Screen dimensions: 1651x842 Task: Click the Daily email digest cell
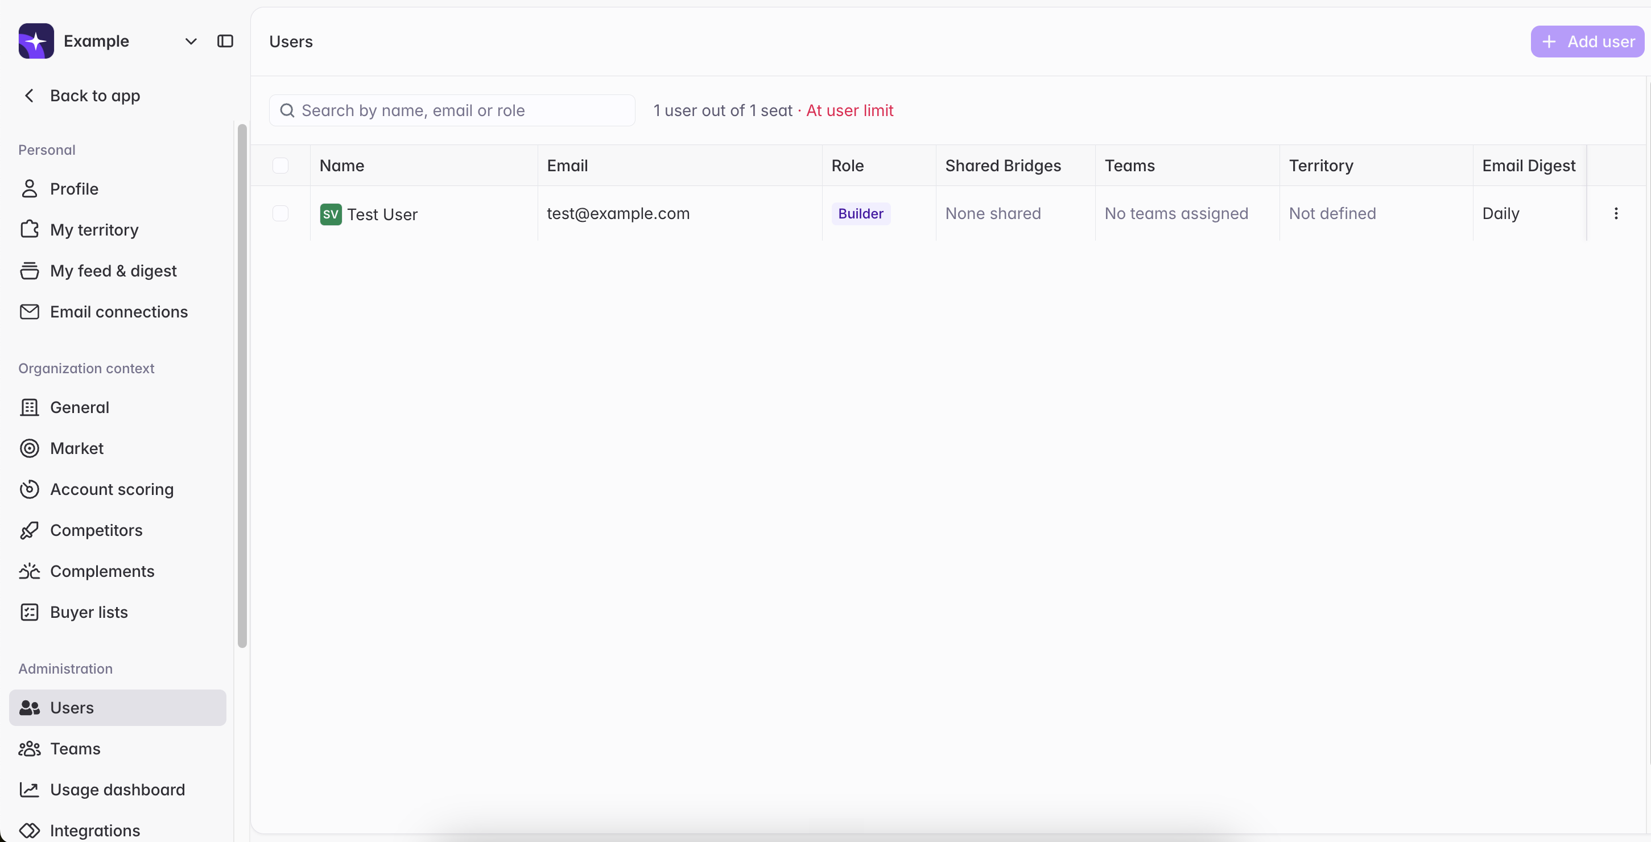pos(1530,213)
